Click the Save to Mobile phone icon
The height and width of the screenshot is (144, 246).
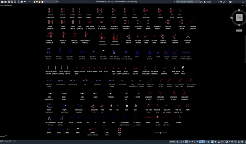(x=18, y=2)
